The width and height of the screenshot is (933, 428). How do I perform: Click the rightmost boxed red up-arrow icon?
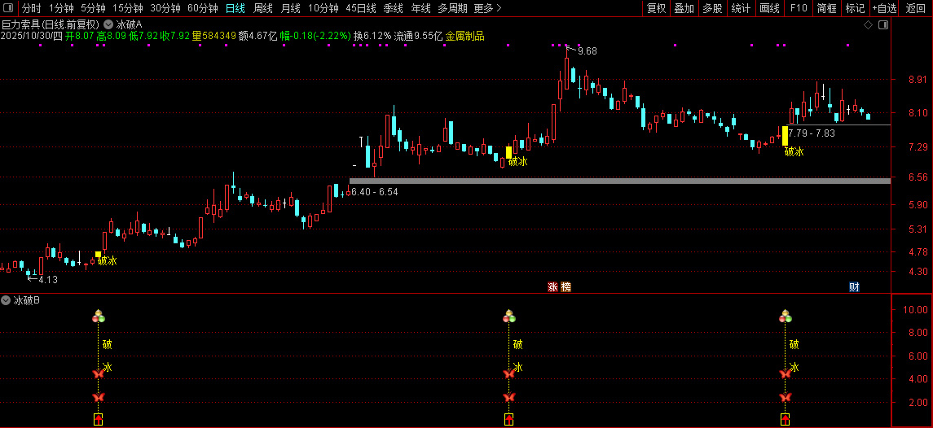tap(785, 420)
